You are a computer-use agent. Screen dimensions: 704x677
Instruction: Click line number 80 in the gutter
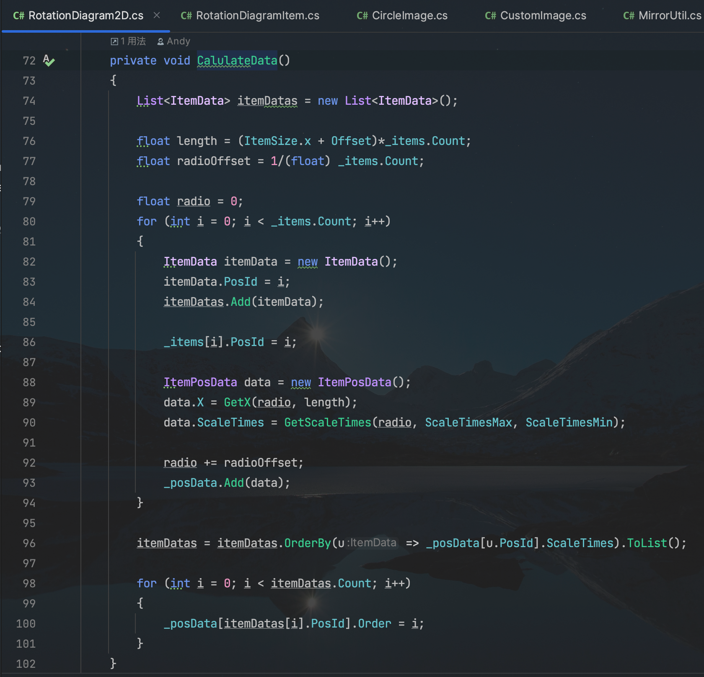[29, 222]
